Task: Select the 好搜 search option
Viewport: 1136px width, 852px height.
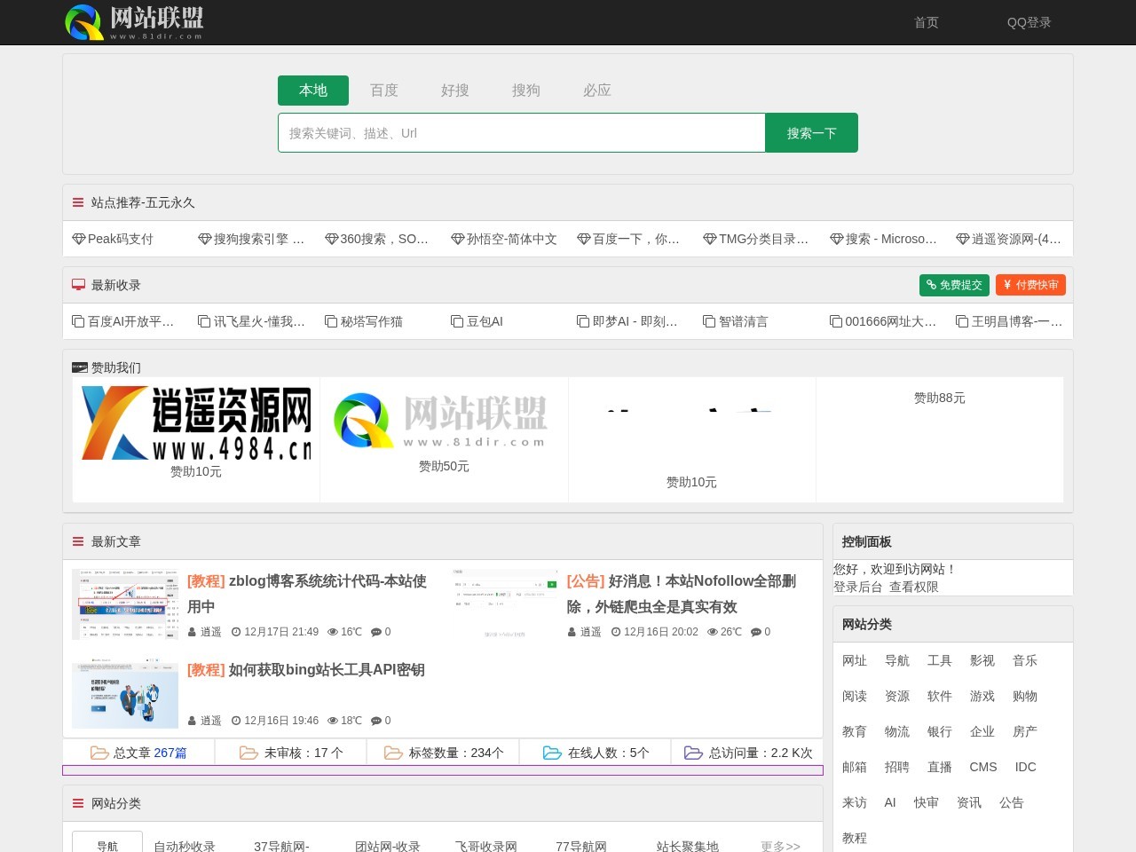Action: [454, 90]
